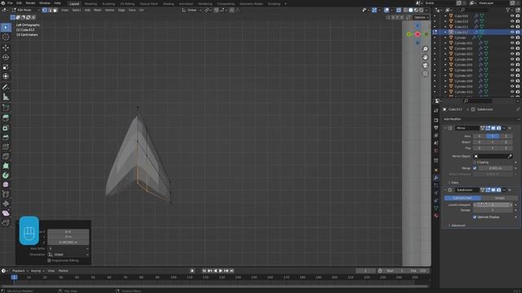Select the Shrink/Fatten tool
The width and height of the screenshot is (522, 293).
coord(6,203)
